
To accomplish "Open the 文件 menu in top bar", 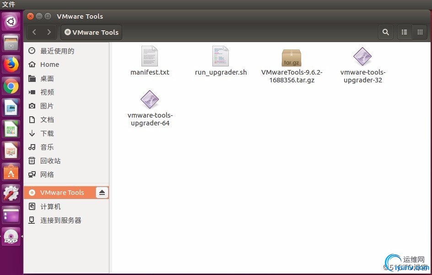I will click(x=9, y=5).
